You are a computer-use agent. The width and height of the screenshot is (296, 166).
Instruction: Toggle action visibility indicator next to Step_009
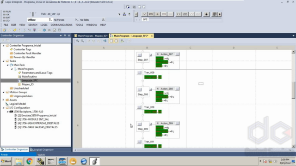(150, 124)
